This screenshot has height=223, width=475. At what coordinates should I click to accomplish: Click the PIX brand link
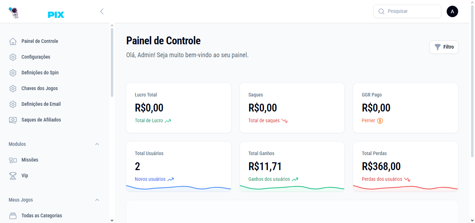[56, 15]
